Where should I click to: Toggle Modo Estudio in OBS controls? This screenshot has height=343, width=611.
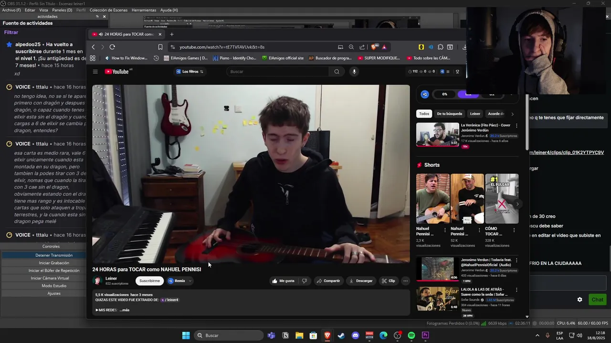tap(54, 286)
